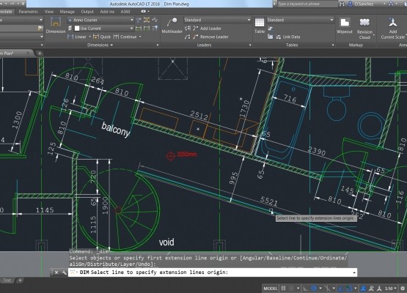Open the Output ribbon tab

(87, 12)
